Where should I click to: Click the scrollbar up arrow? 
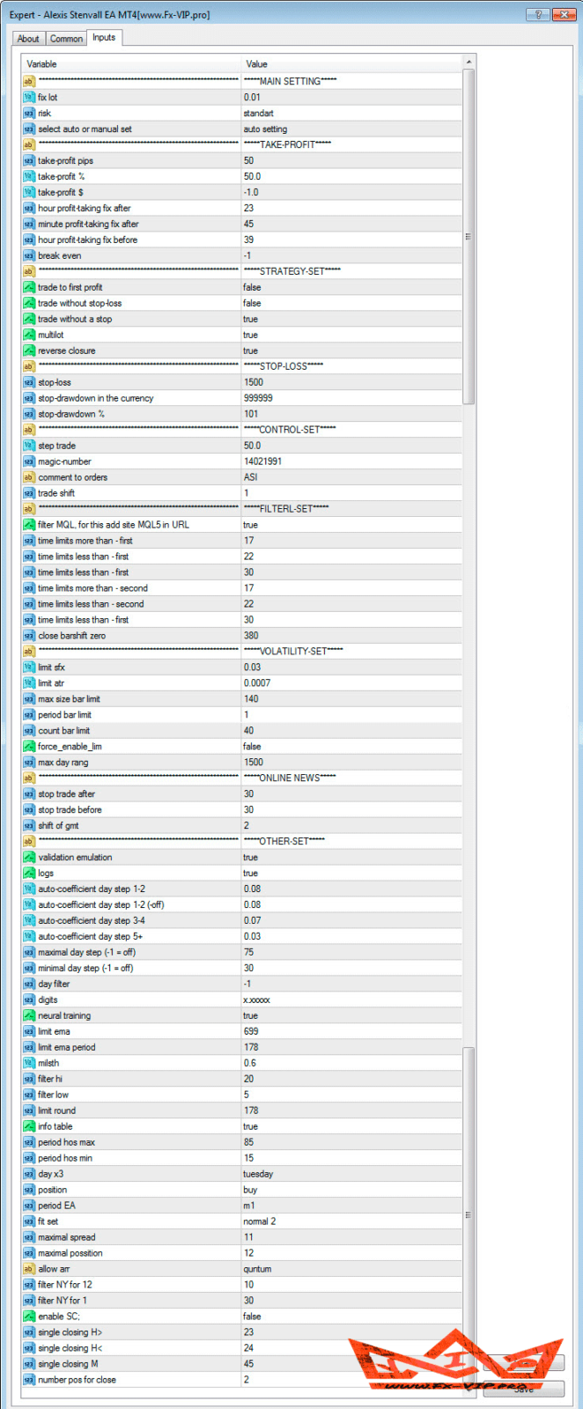469,63
